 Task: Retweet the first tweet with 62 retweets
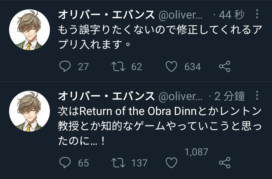click(118, 67)
